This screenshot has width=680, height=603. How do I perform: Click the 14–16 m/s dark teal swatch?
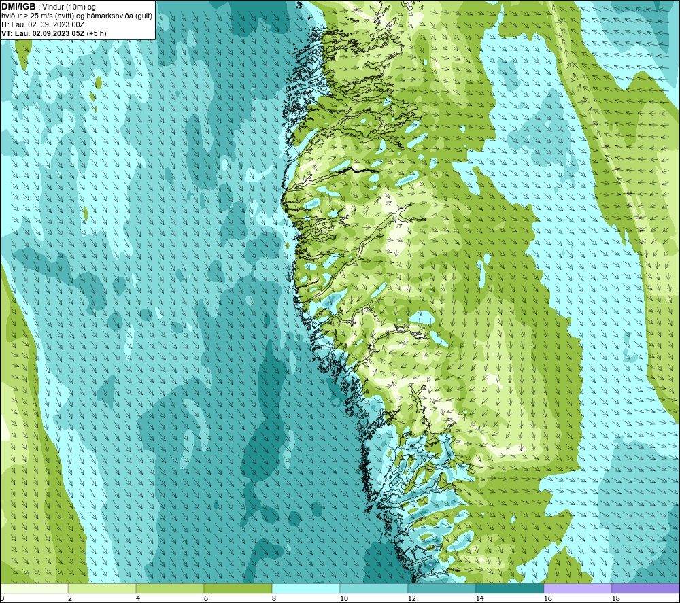pos(509,588)
